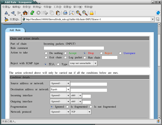Click the Forward arrow icon
Screen dimensions: 162x125
tap(19, 13)
